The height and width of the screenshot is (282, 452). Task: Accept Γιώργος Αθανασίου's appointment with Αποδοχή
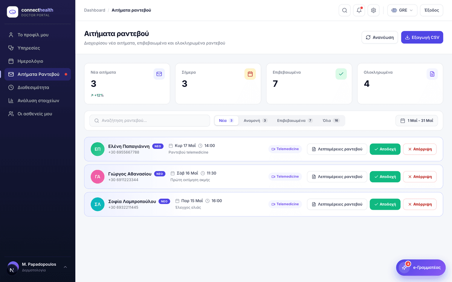pos(385,177)
